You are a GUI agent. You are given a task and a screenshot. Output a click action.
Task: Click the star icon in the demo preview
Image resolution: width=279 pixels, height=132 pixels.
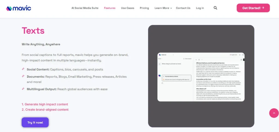[x=199, y=59]
